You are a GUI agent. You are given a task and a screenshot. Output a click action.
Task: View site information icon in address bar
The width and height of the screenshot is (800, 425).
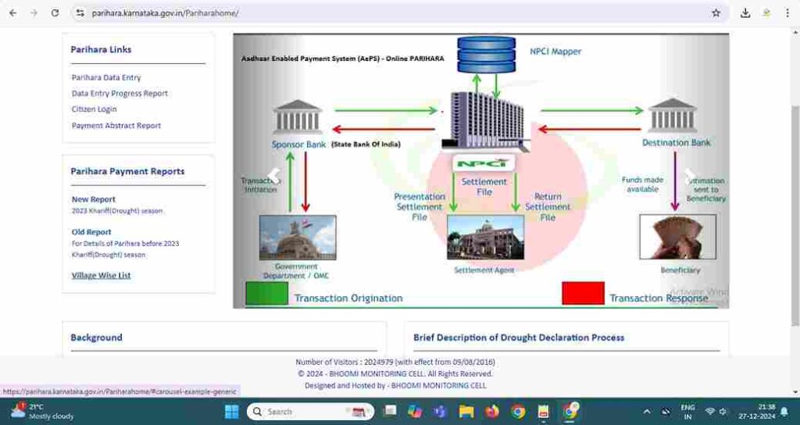(x=80, y=13)
